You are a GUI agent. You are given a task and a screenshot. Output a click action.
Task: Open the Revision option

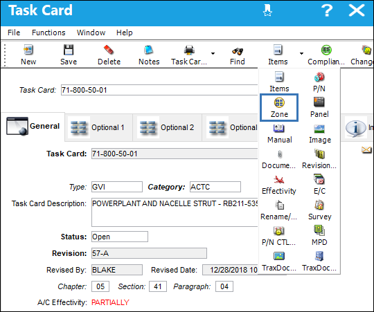(319, 159)
